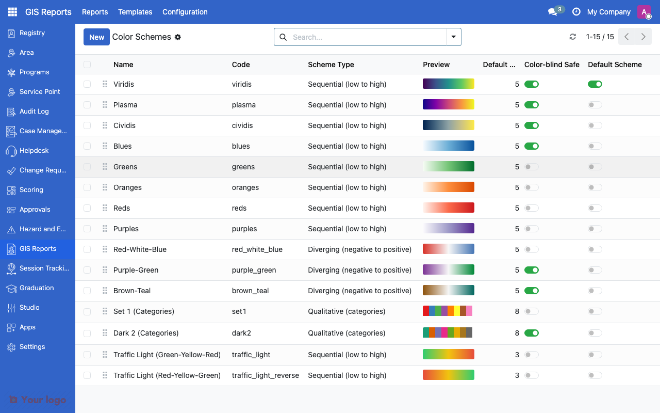Open the Configuration menu
The width and height of the screenshot is (660, 413).
[185, 12]
